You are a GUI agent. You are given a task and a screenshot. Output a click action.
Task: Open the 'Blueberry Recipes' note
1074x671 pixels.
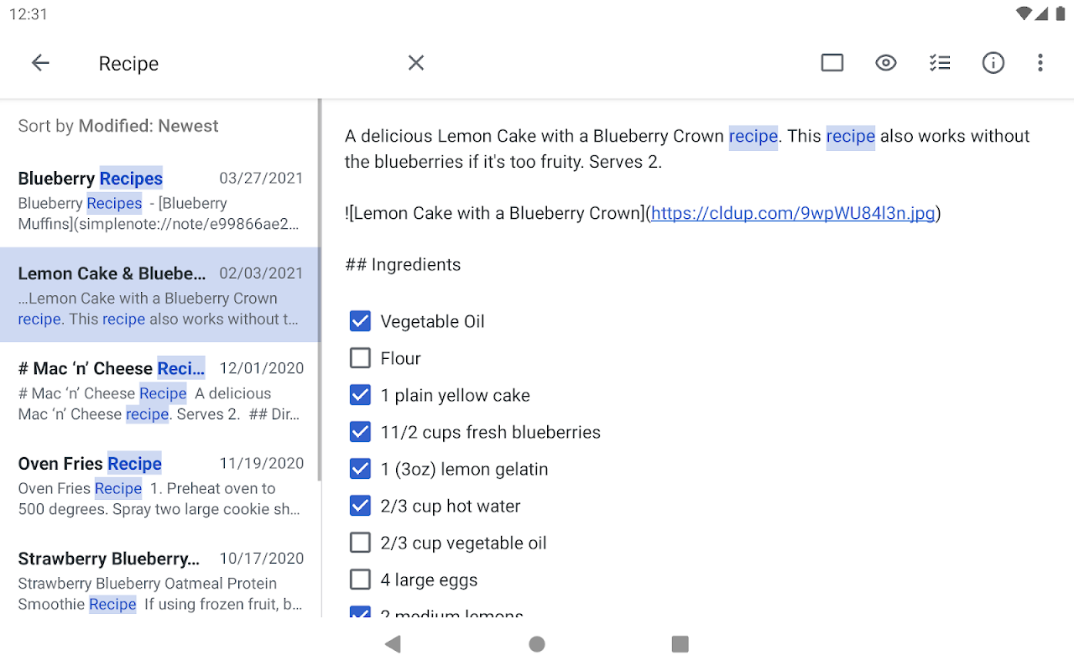point(159,200)
